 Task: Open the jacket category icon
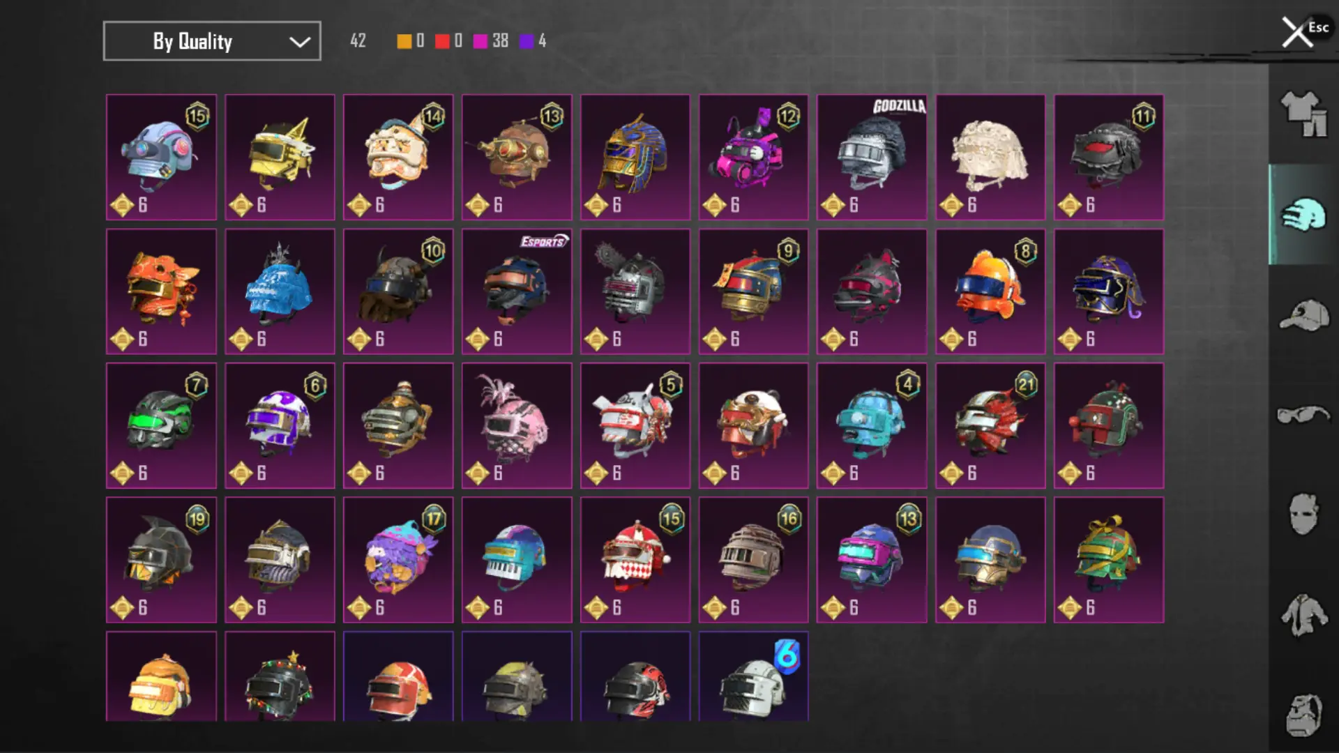coord(1303,615)
